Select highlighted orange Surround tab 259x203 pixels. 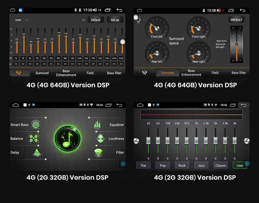(x=167, y=73)
